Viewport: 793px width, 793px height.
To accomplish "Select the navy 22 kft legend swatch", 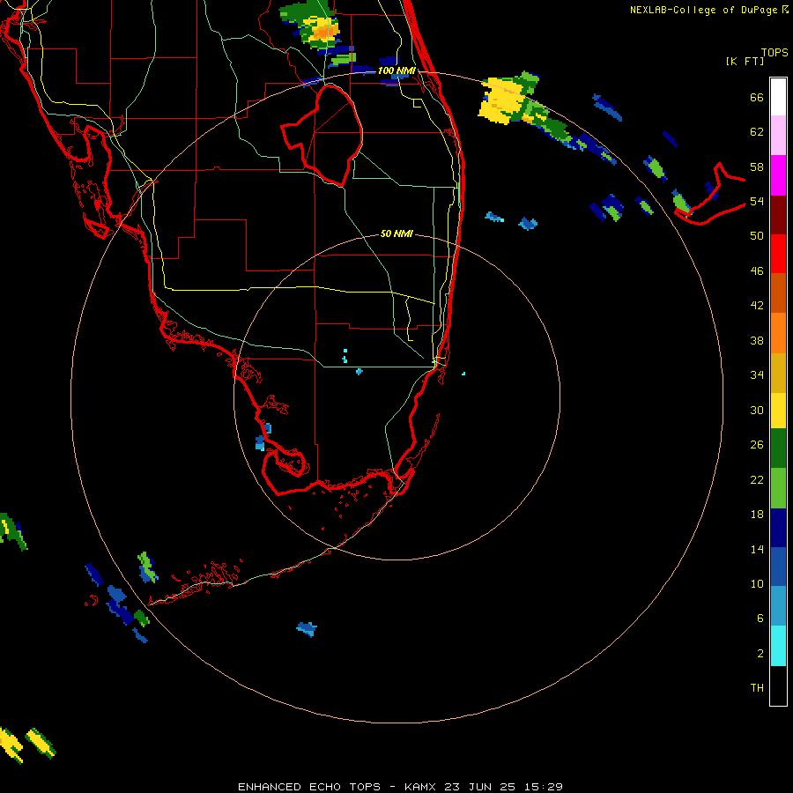I will [x=778, y=528].
